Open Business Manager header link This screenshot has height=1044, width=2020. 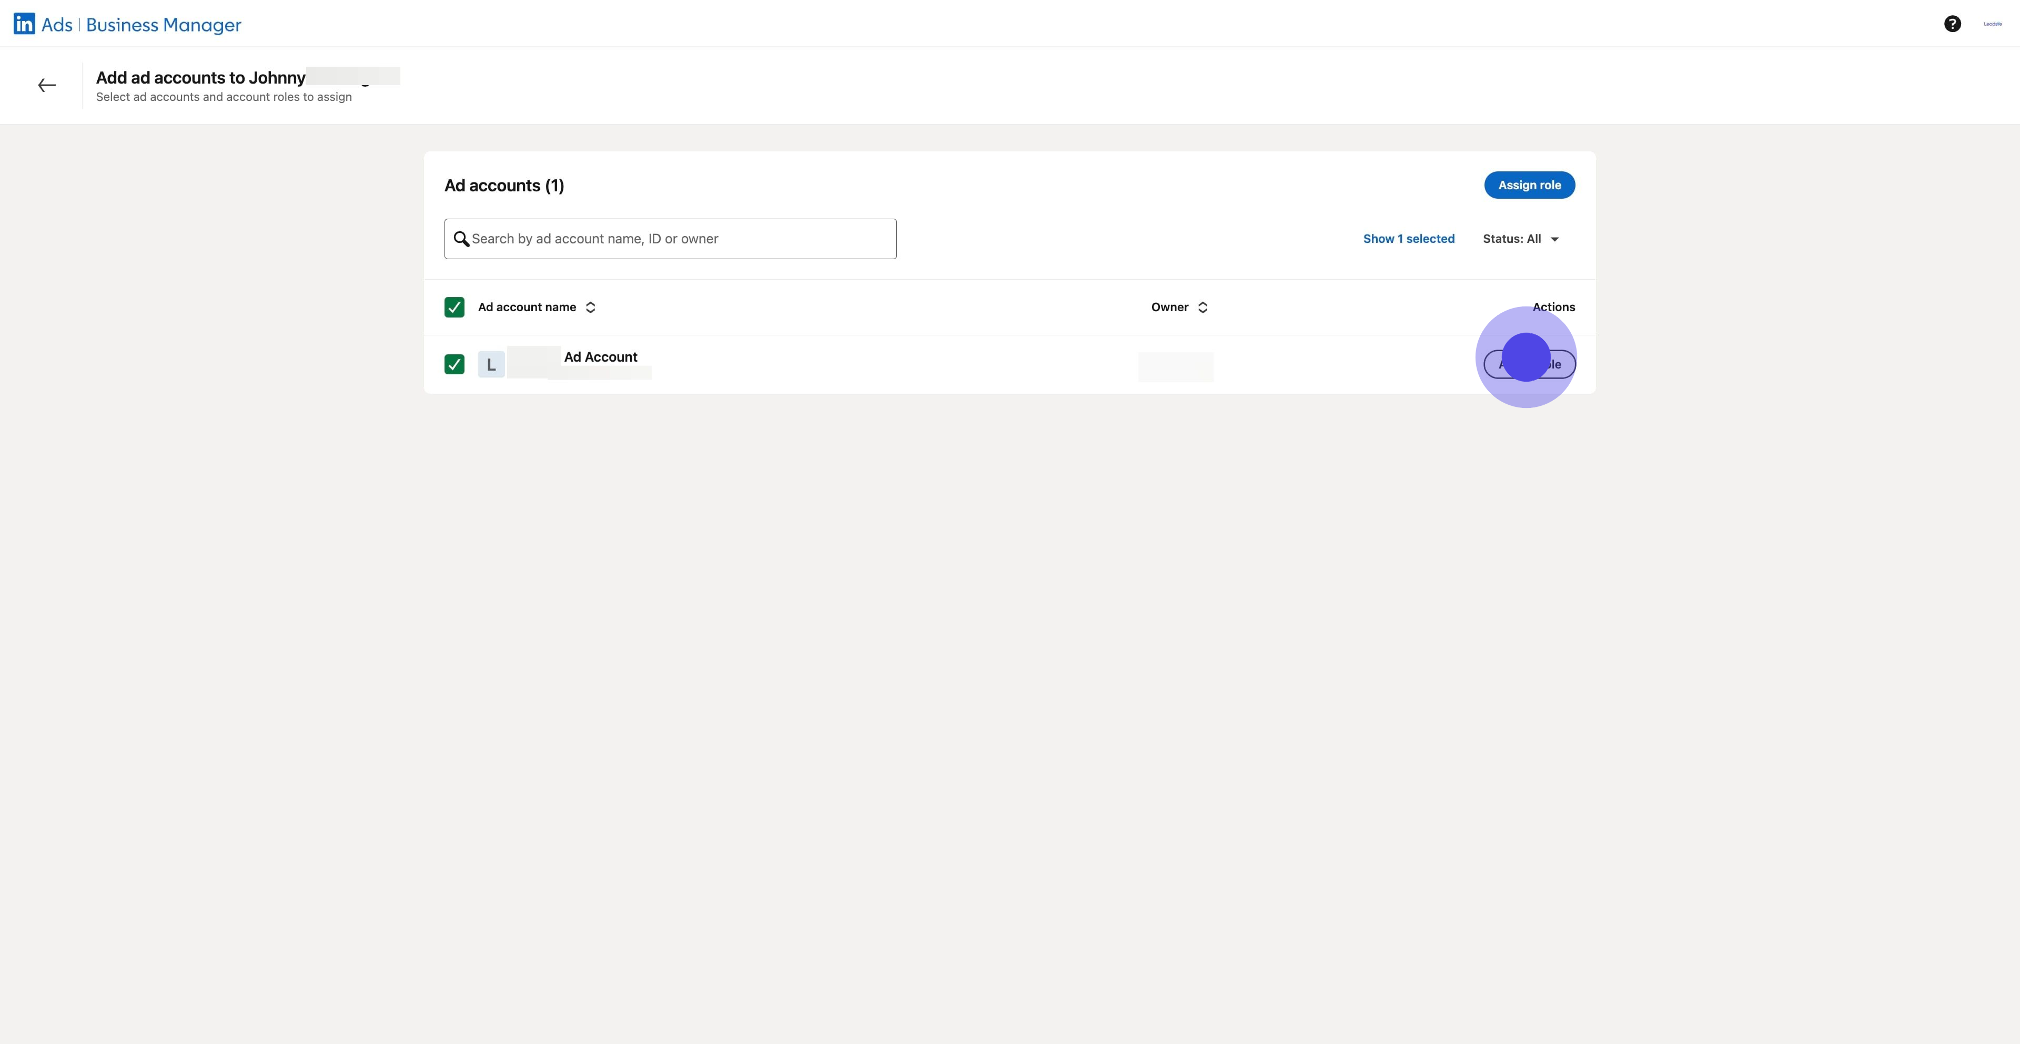tap(163, 25)
